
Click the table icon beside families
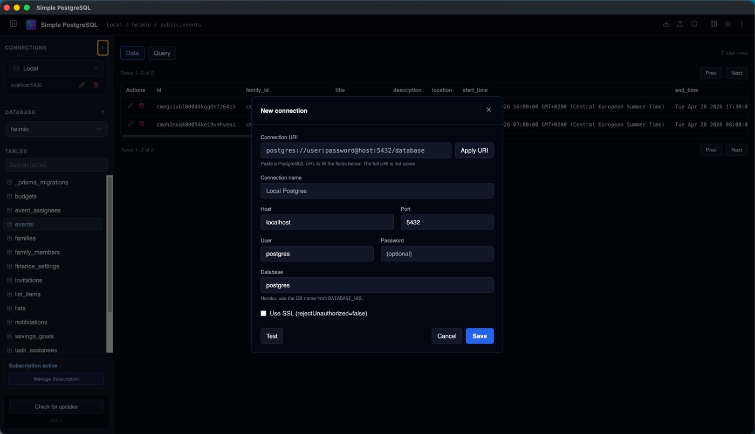(9, 238)
